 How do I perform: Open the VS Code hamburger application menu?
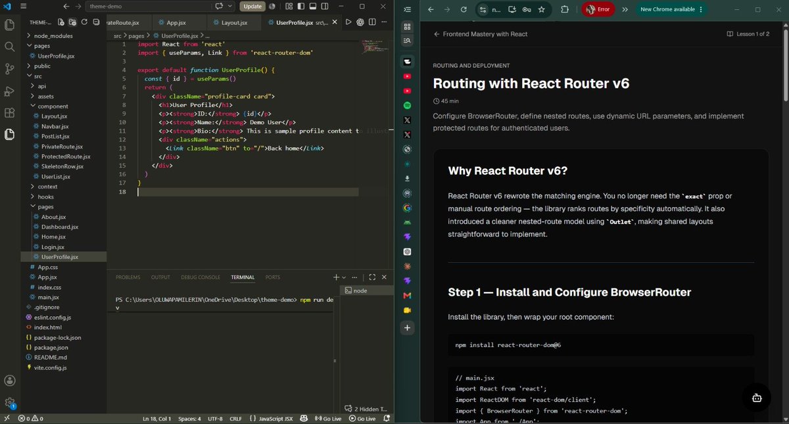(x=23, y=7)
